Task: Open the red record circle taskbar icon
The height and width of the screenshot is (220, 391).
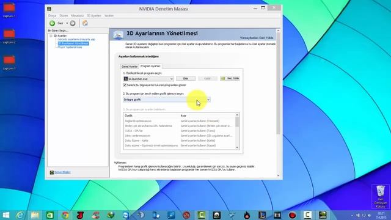Action: 292,215
